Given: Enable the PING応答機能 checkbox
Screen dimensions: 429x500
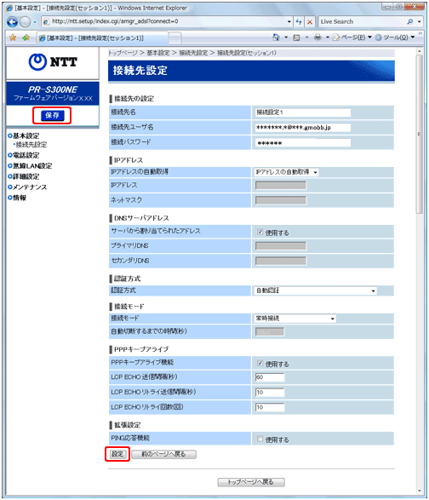Looking at the screenshot, I should coord(260,439).
